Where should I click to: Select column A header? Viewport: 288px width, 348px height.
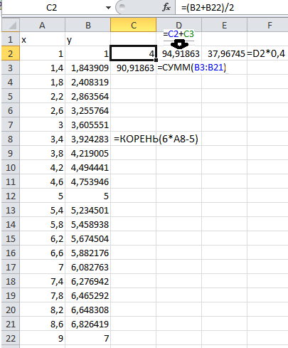tap(42, 25)
